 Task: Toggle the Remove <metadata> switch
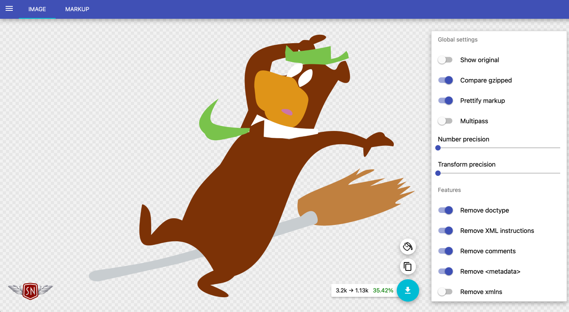445,272
